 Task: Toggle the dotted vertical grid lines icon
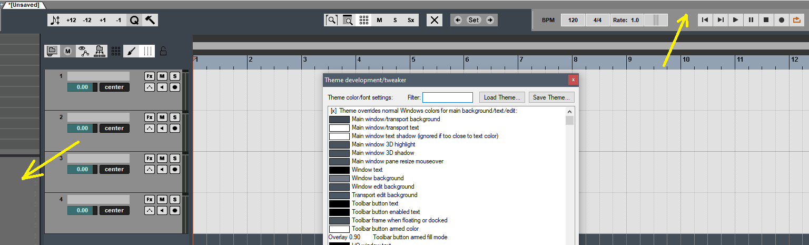[x=148, y=51]
